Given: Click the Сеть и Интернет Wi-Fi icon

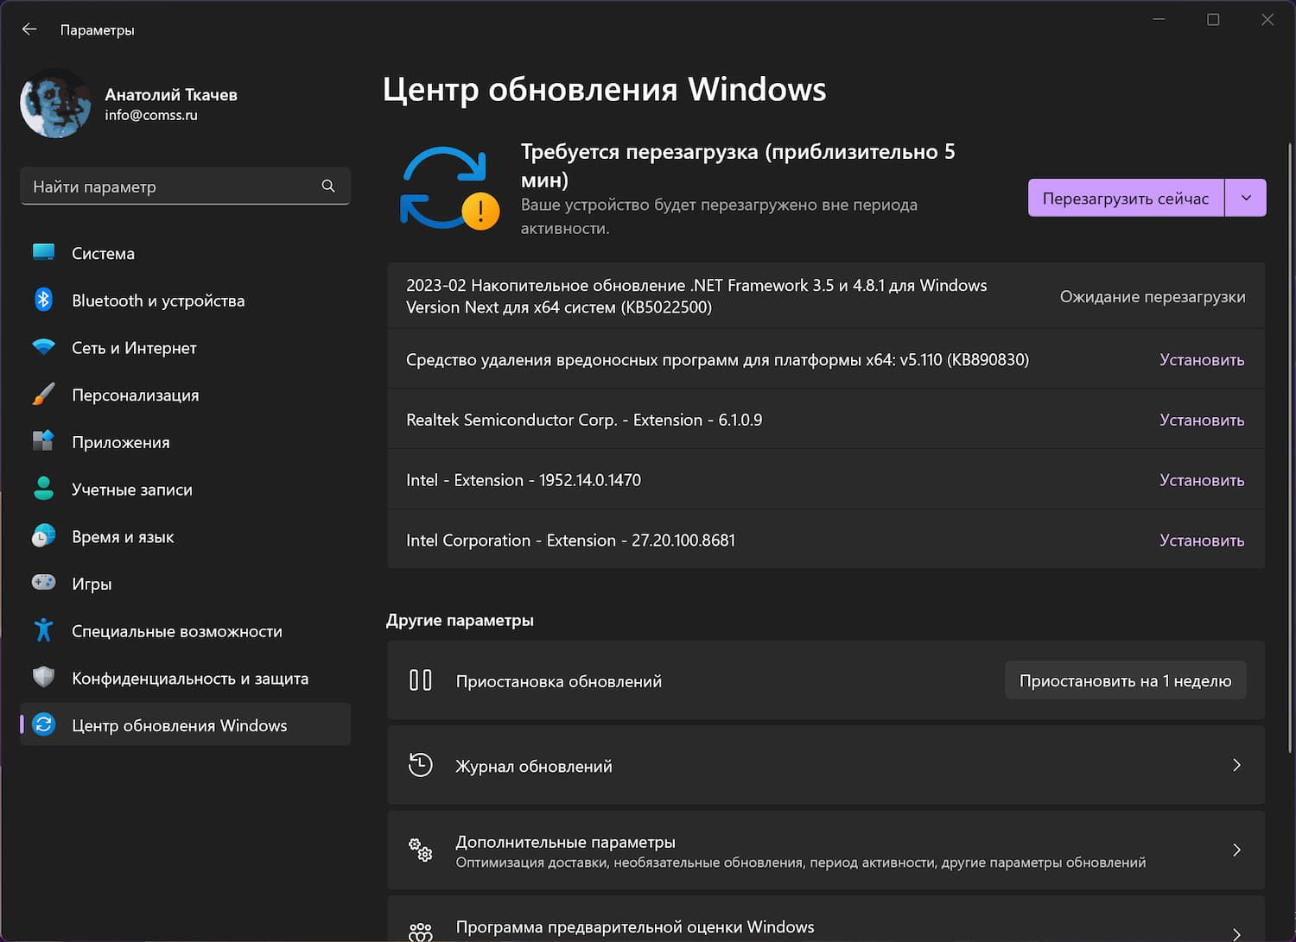Looking at the screenshot, I should [43, 347].
